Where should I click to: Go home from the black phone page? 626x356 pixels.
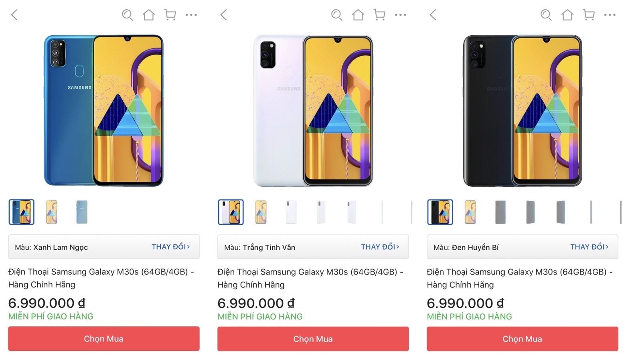(567, 15)
